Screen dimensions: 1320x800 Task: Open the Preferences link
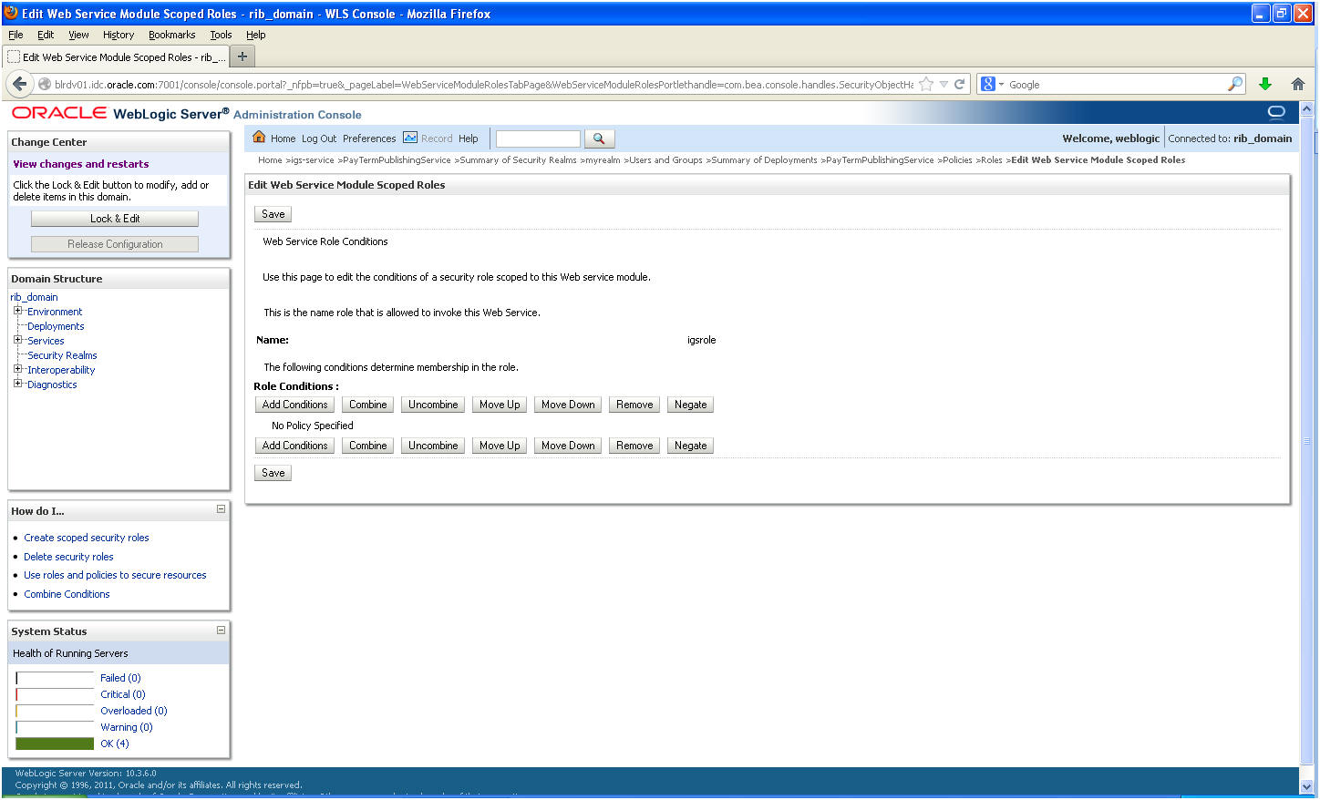click(x=369, y=138)
